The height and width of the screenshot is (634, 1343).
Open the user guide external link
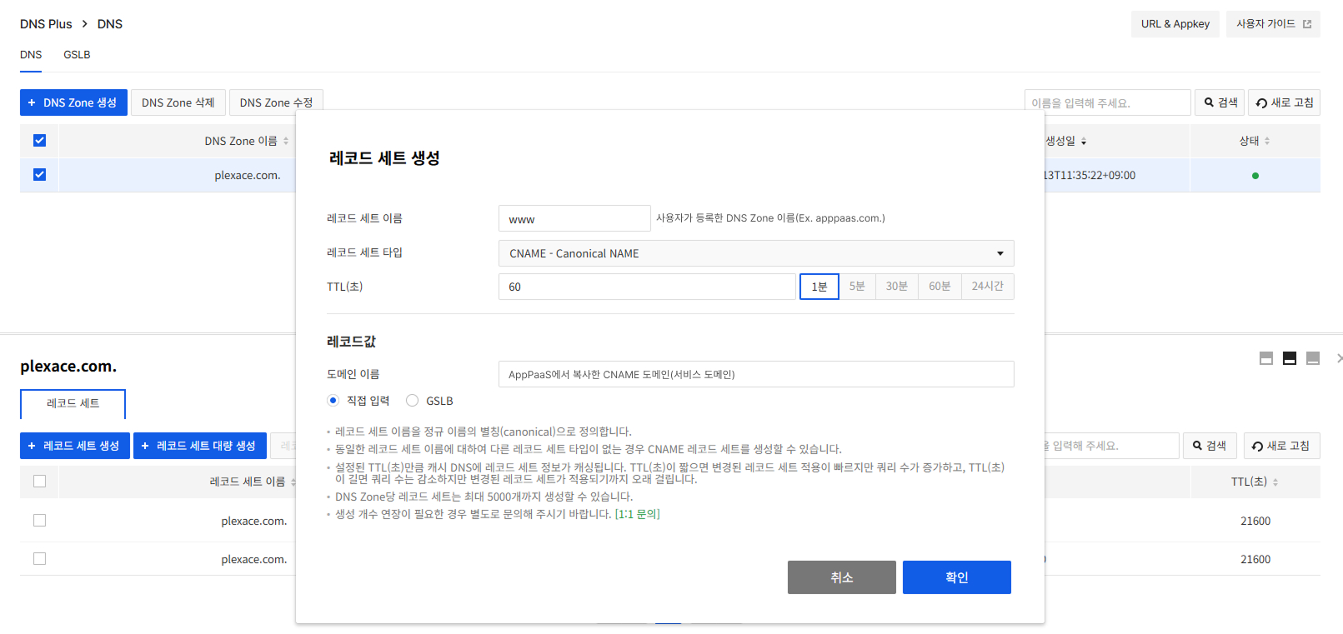[x=1272, y=24]
